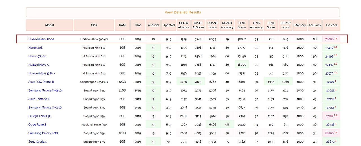Sort by the Year column header
Screen dimensions: 361x146
[138, 25]
